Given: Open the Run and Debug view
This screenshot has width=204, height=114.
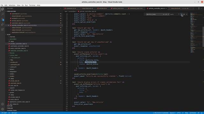Looking at the screenshot, I should (x=3, y=24).
